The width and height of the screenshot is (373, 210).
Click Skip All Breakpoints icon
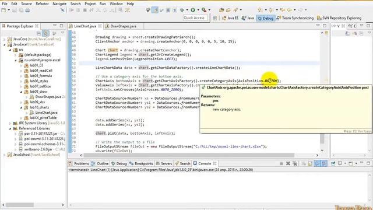62,10
